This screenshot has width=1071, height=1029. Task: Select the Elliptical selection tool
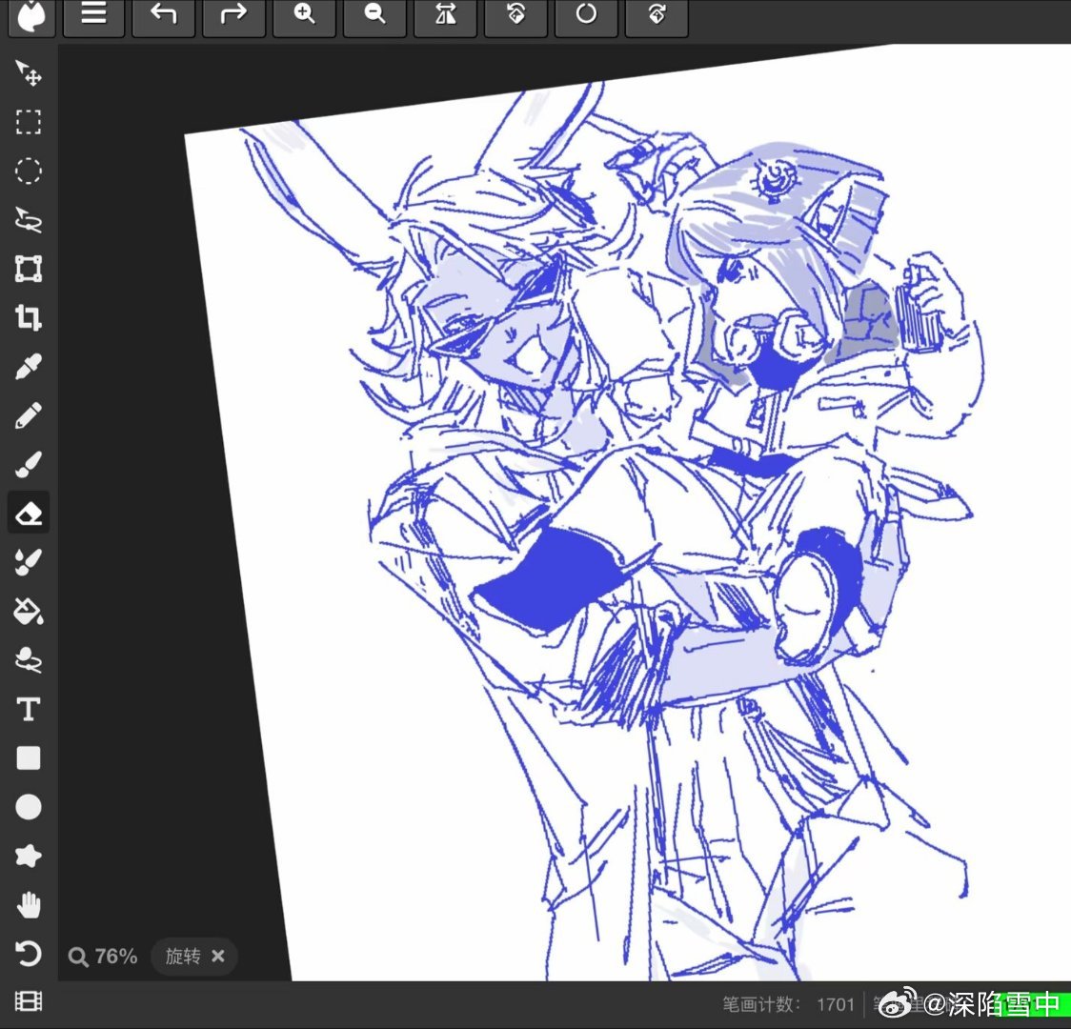(x=28, y=171)
